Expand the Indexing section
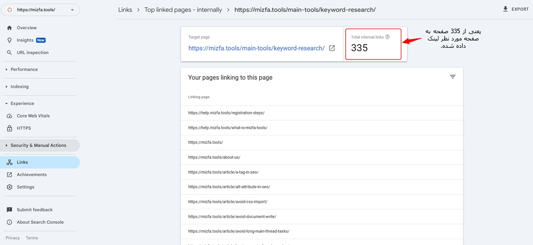 tap(19, 87)
